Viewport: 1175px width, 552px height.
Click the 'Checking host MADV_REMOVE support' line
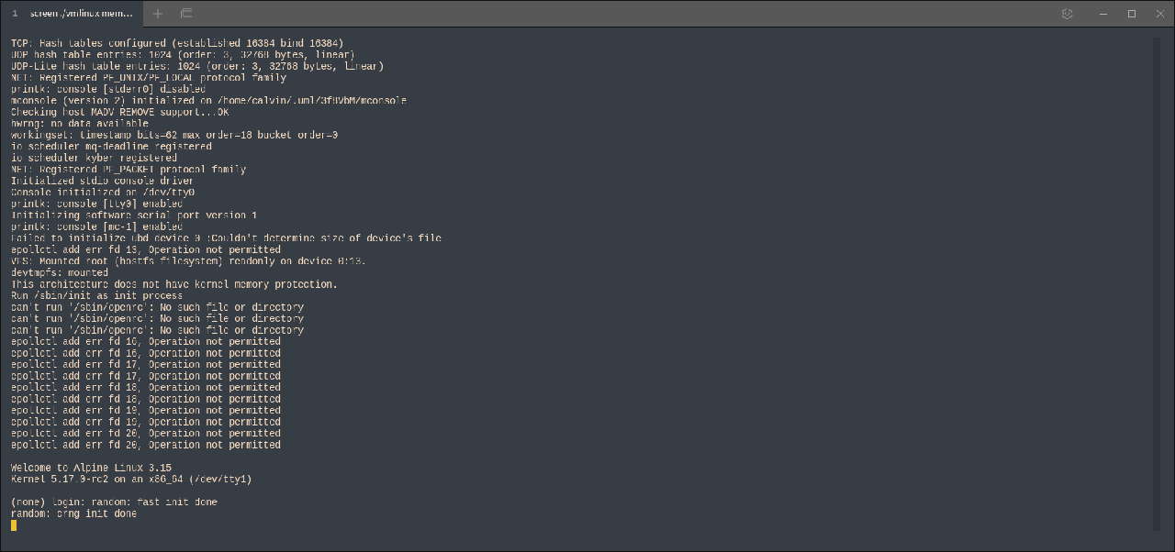click(x=119, y=112)
